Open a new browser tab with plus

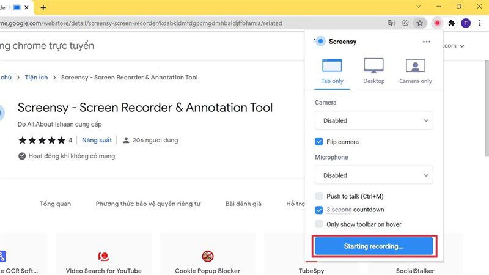(x=43, y=7)
